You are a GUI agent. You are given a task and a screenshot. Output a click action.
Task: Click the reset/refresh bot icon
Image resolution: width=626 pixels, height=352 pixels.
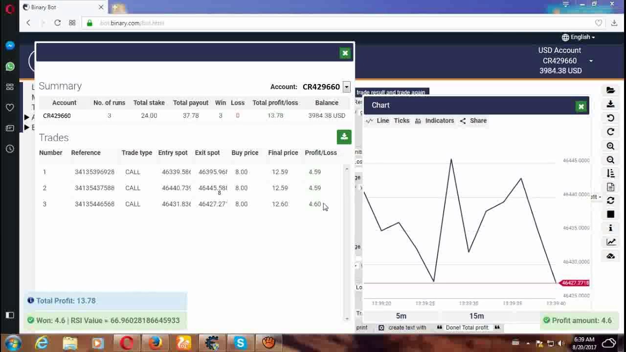click(x=610, y=200)
